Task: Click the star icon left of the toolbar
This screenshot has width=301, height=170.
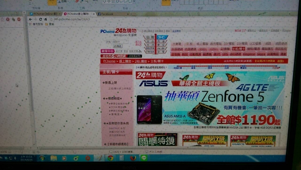Action: click(3, 19)
